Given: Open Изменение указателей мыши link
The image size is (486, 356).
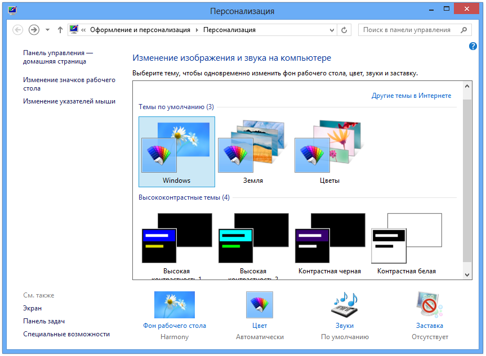Looking at the screenshot, I should (x=69, y=101).
